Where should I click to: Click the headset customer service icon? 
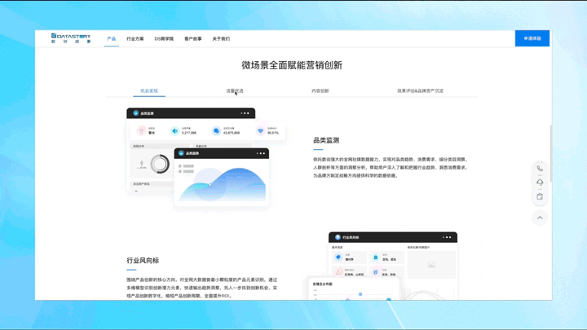point(540,183)
